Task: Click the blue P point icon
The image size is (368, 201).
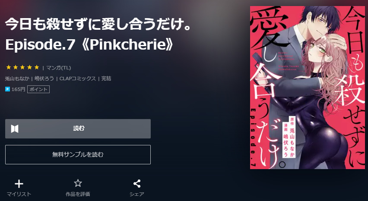Action: pos(7,89)
